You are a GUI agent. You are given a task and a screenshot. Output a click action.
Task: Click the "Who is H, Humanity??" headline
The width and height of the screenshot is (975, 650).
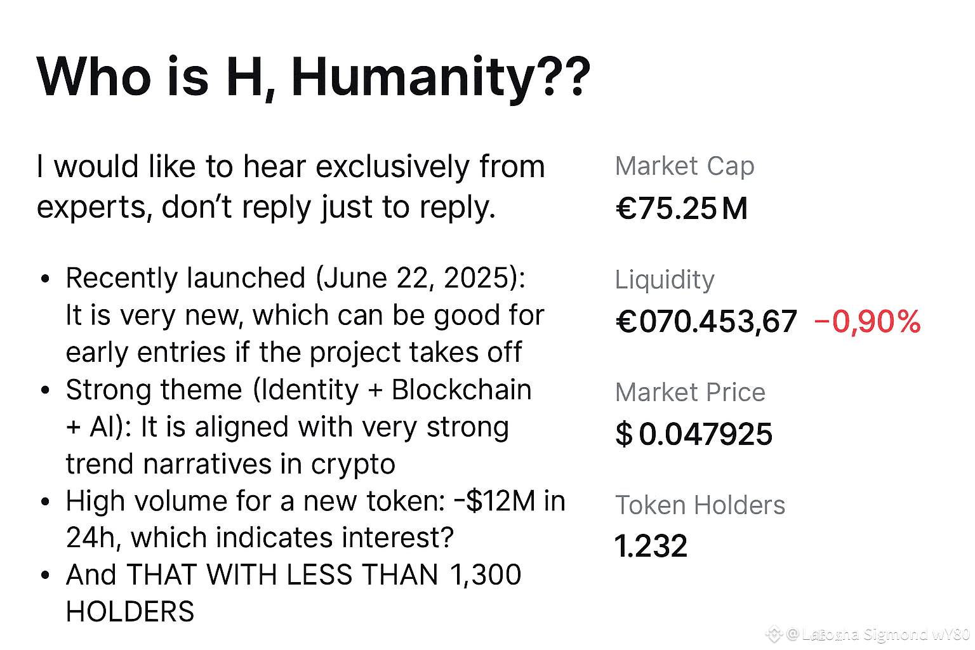(314, 77)
